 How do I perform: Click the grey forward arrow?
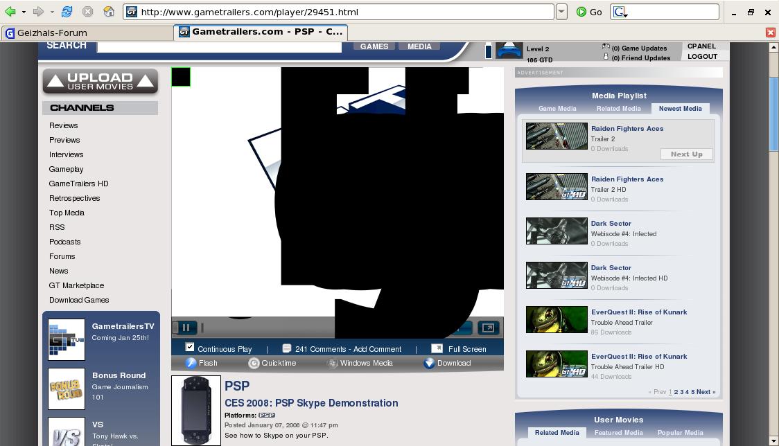(x=38, y=11)
